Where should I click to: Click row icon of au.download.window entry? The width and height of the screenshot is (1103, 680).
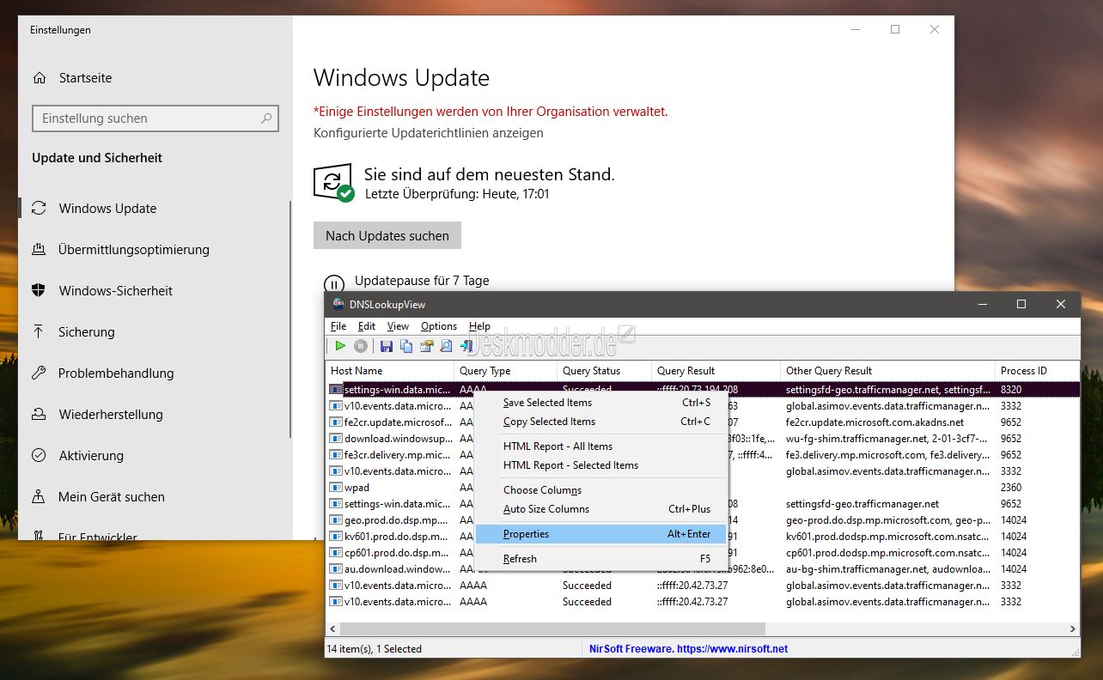[x=336, y=569]
